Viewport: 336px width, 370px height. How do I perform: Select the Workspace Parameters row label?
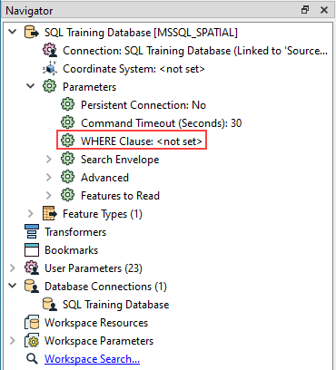point(99,341)
